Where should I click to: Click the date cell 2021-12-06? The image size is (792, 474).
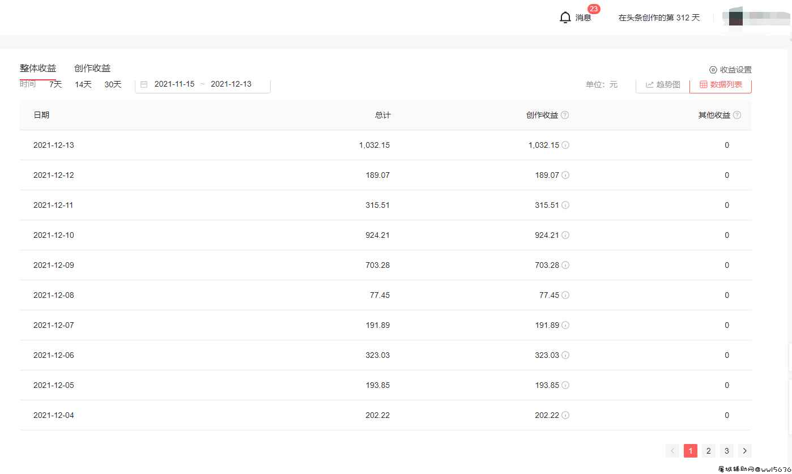tap(54, 355)
